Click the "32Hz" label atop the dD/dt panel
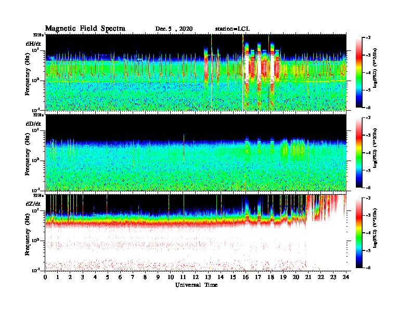Image resolution: width=412 pixels, height=318 pixels. (38, 115)
